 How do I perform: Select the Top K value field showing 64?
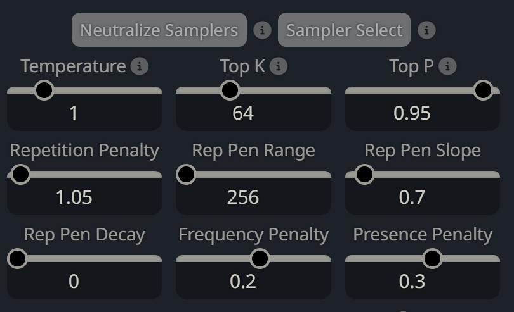pos(253,113)
